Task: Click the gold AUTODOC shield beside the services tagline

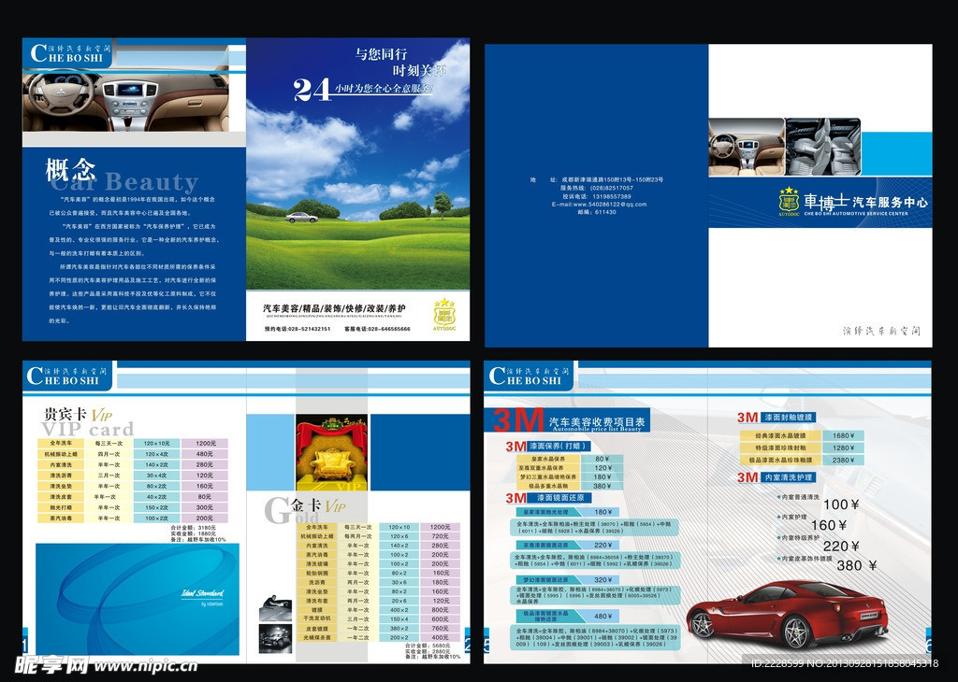Action: click(444, 314)
